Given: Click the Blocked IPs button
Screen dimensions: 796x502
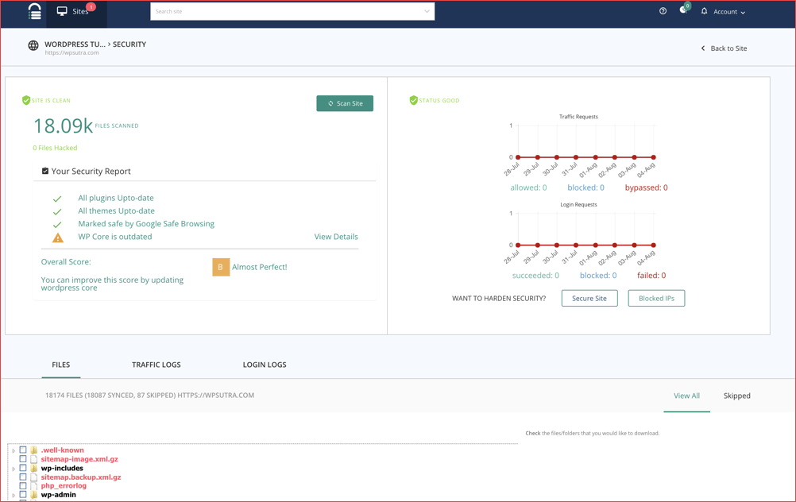Looking at the screenshot, I should point(656,299).
